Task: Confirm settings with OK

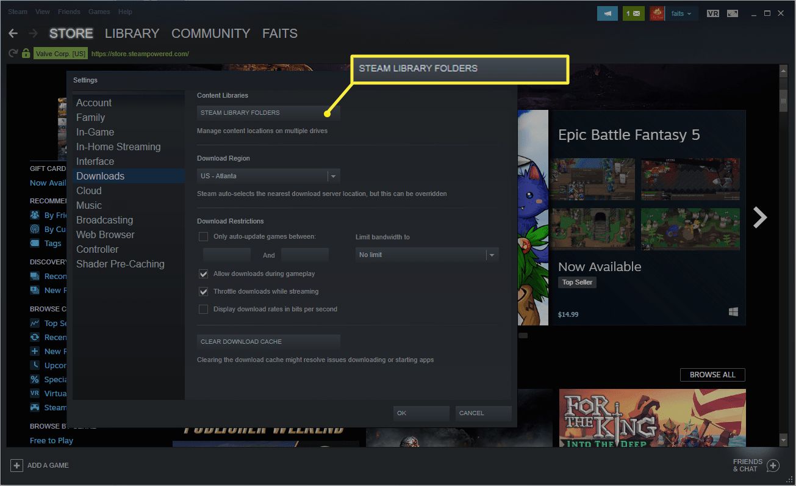Action: click(421, 413)
